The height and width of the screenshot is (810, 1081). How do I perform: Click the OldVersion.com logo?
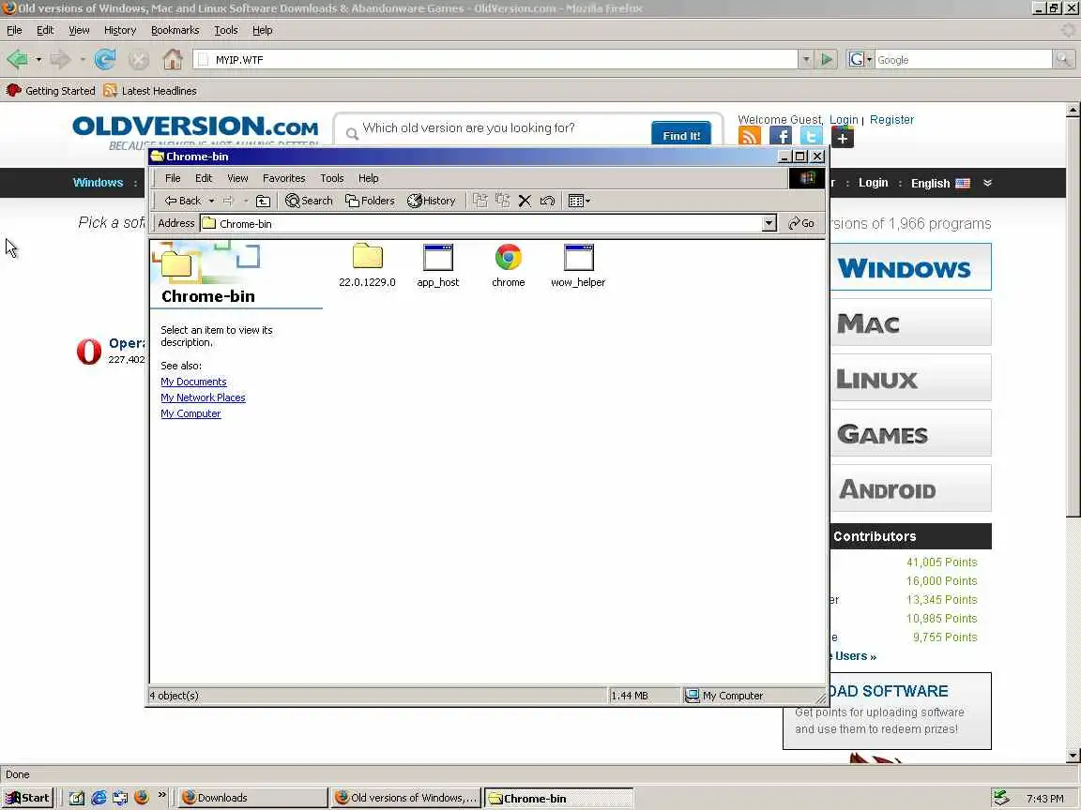(x=195, y=130)
